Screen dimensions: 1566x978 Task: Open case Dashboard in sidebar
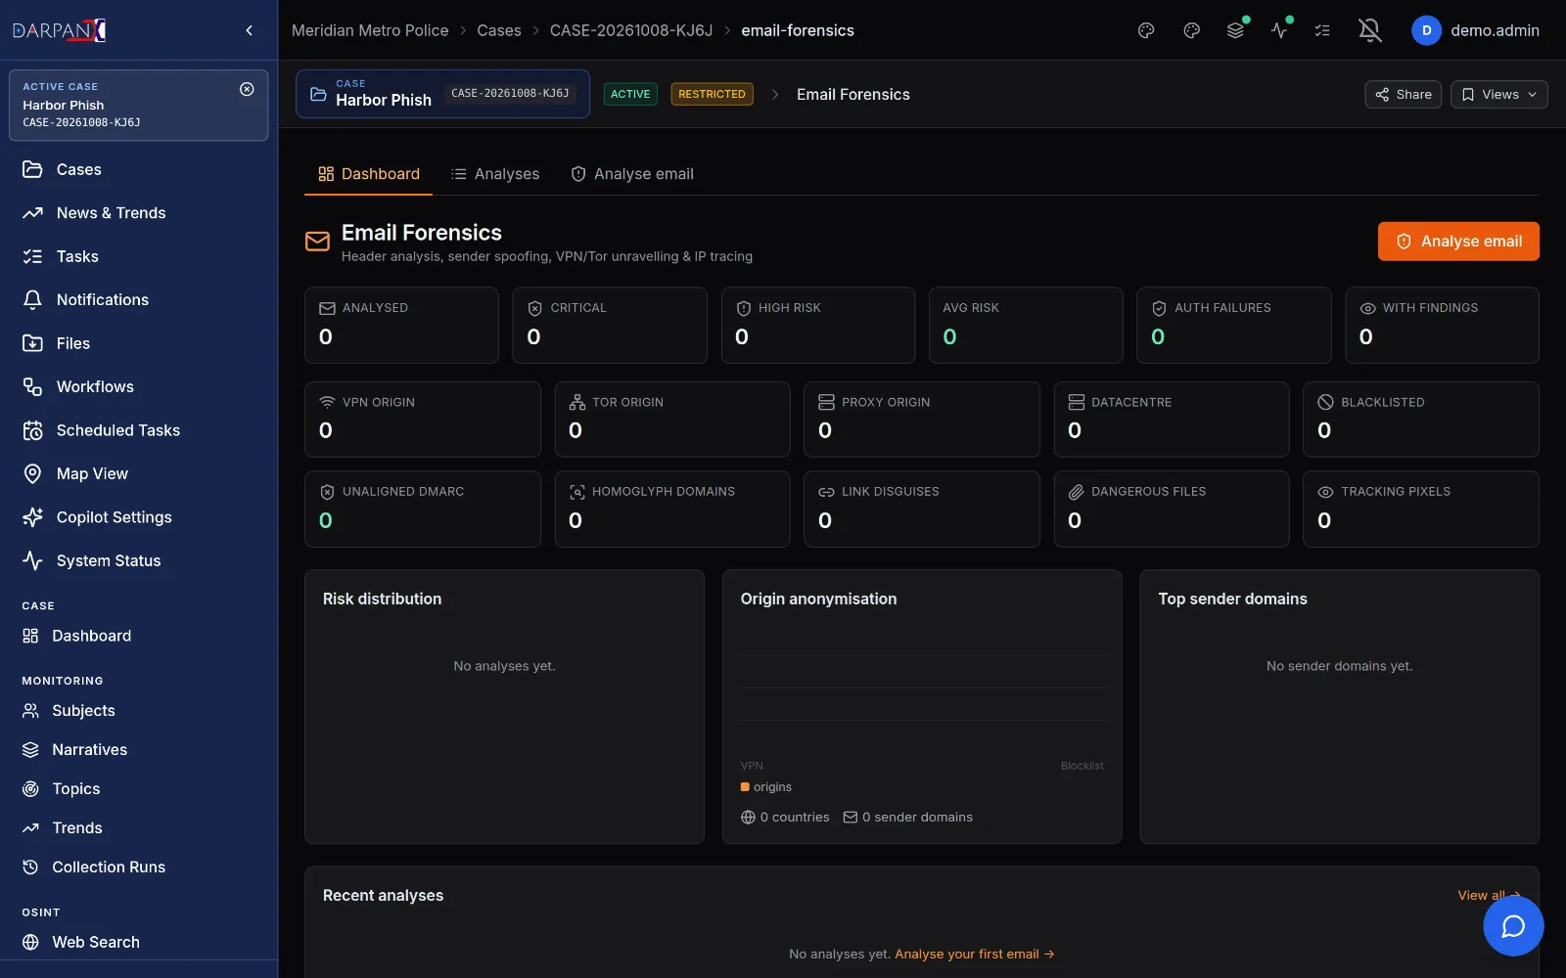pos(139,636)
